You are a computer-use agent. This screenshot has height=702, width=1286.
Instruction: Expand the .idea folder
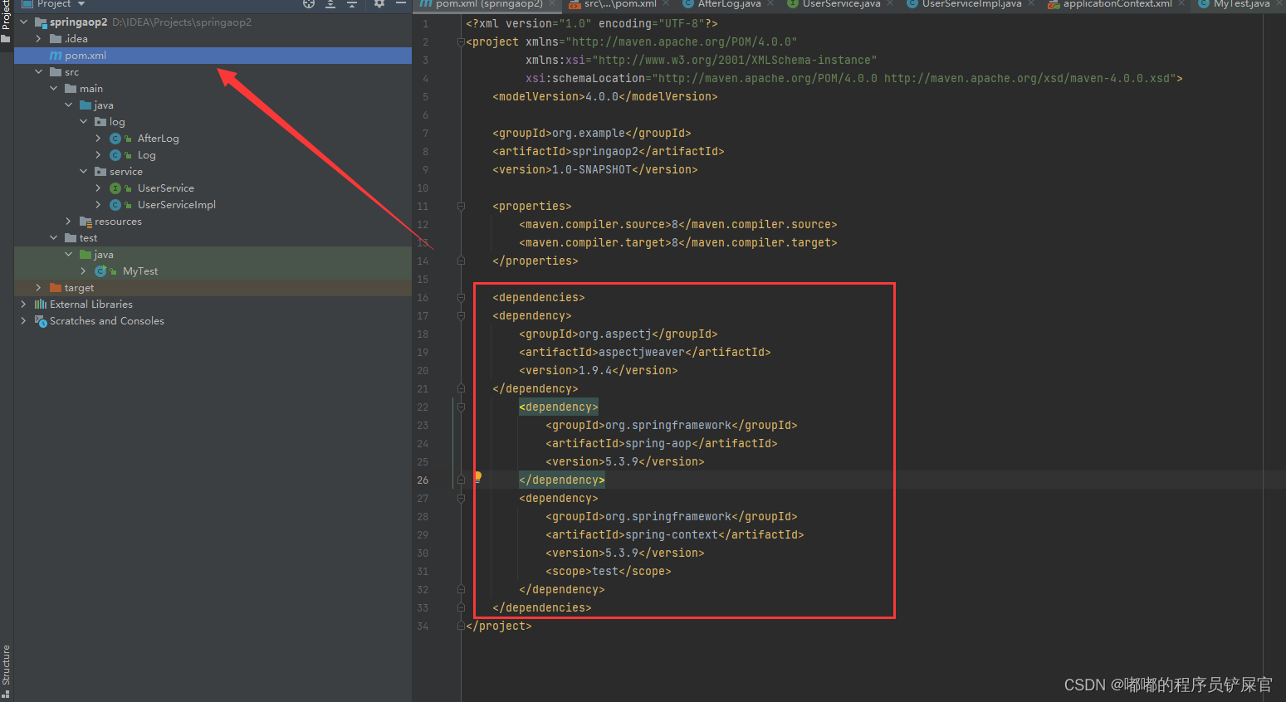pos(38,39)
